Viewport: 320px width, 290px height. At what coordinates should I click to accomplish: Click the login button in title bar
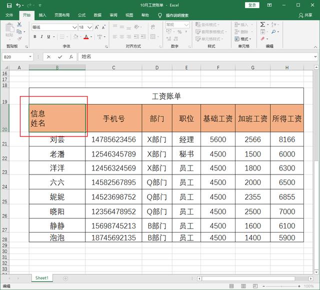pyautogui.click(x=252, y=5)
